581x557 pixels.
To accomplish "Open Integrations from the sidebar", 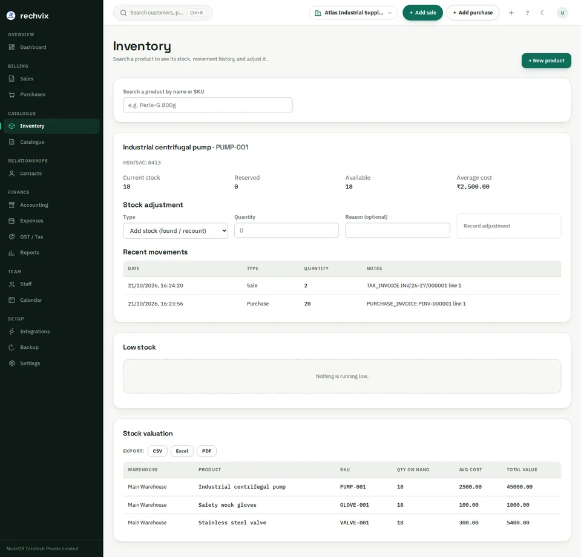I will pos(51,331).
